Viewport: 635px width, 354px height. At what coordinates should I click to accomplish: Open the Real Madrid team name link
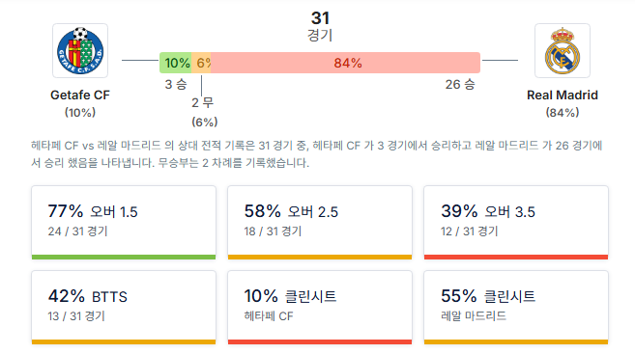tap(563, 95)
